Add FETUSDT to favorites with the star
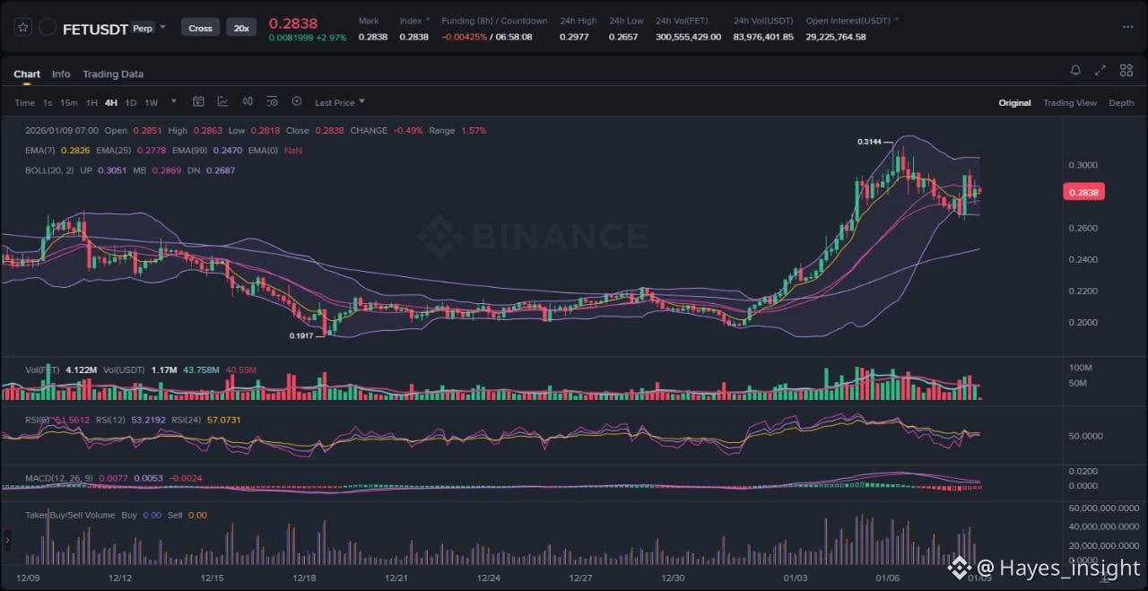The width and height of the screenshot is (1148, 591). click(23, 28)
